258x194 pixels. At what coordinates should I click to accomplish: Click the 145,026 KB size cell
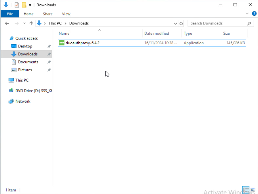tap(235, 43)
